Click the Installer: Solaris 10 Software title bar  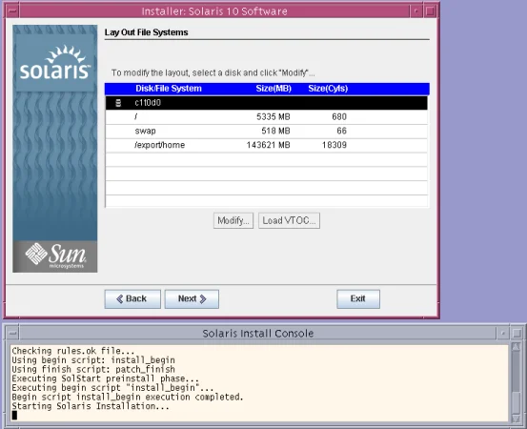(214, 11)
